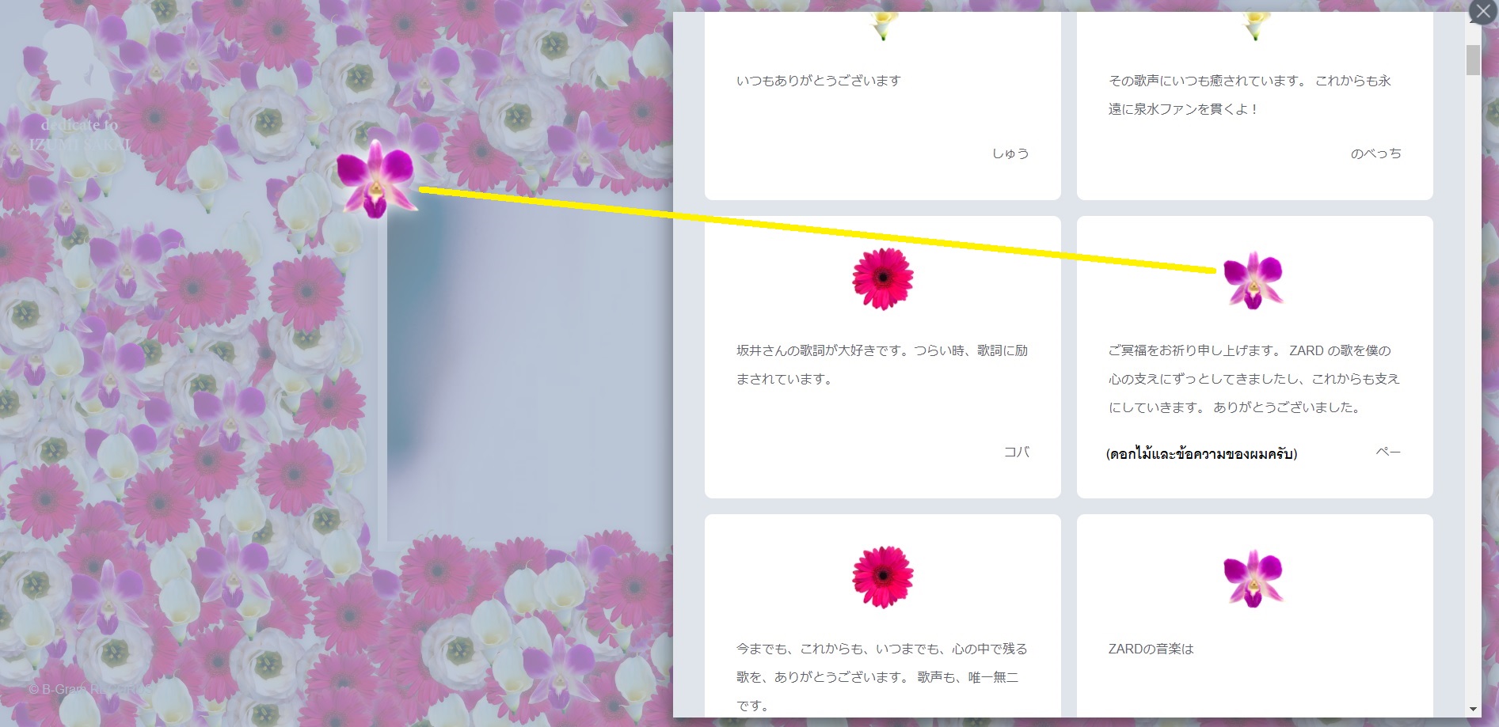1499x727 pixels.
Task: Select the message starting ご冥福をお祈り申し上げます
Action: pos(1254,379)
